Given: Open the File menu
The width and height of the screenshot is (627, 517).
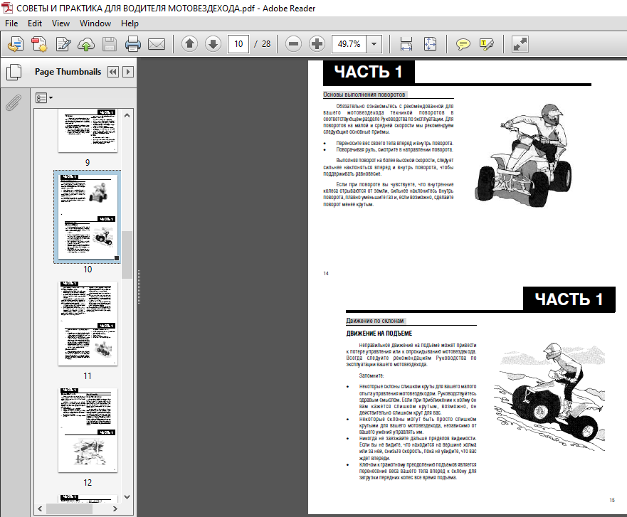Looking at the screenshot, I should click(x=11, y=23).
